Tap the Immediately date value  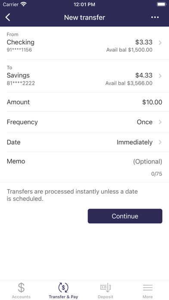click(135, 142)
